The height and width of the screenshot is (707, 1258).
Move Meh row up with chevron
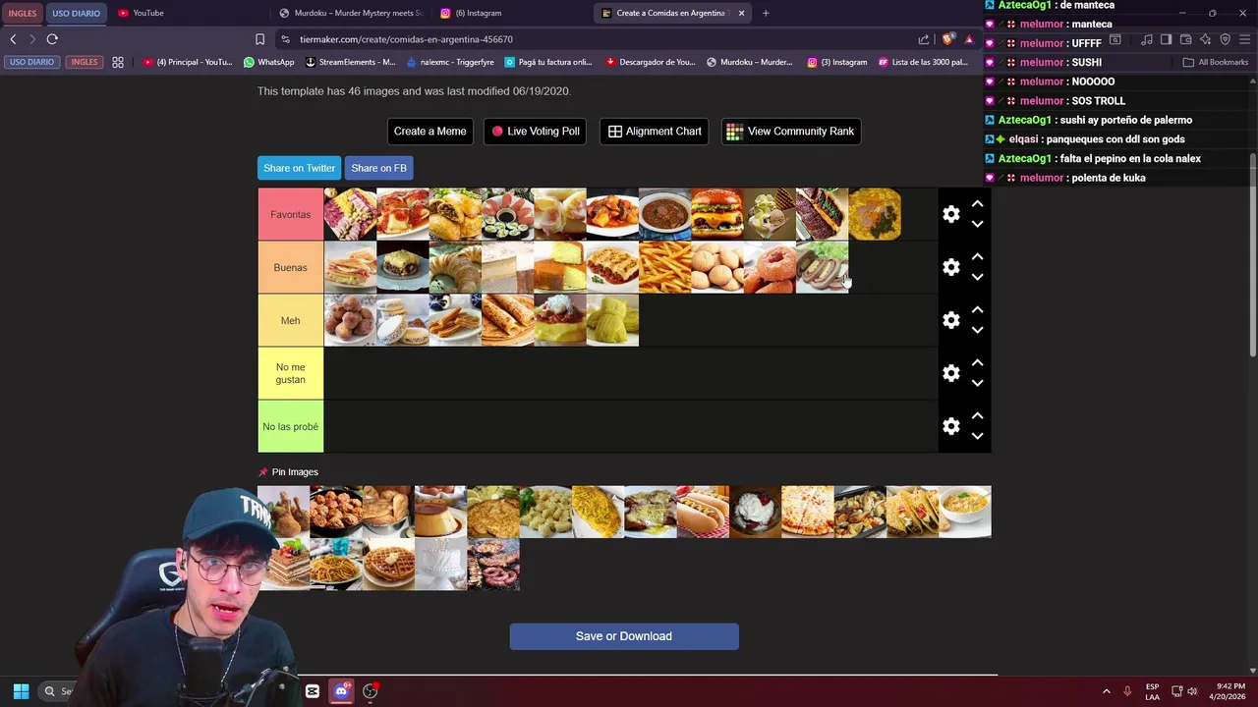tap(977, 310)
